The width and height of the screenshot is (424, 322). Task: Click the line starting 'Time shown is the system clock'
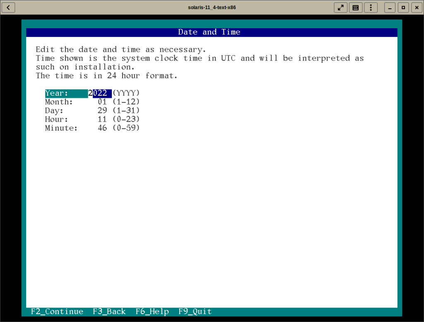200,58
